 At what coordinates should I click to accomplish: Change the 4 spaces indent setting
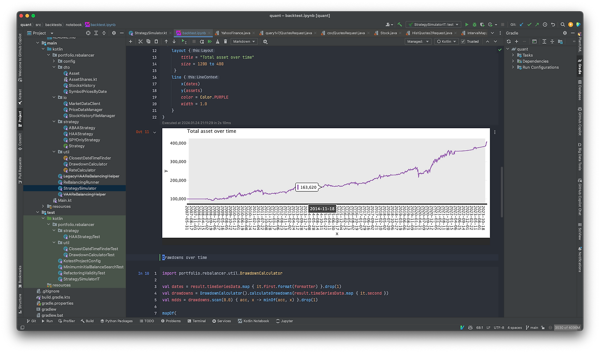(515, 328)
